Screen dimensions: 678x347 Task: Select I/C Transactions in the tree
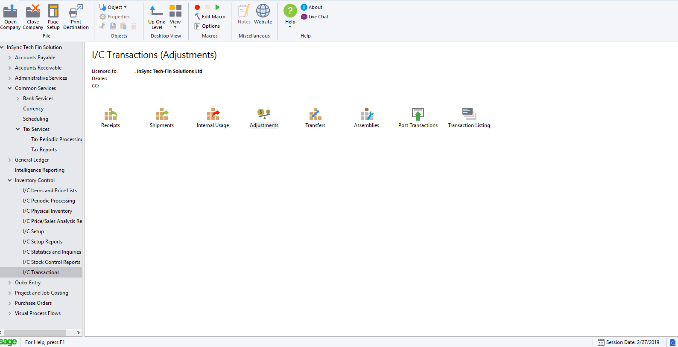(41, 272)
